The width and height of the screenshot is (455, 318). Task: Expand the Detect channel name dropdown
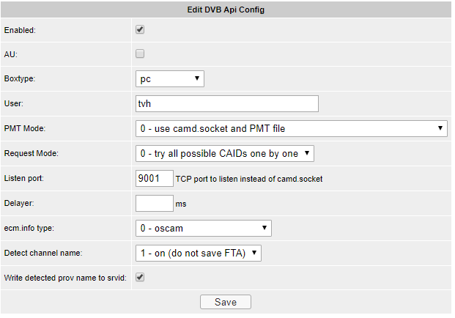point(198,254)
